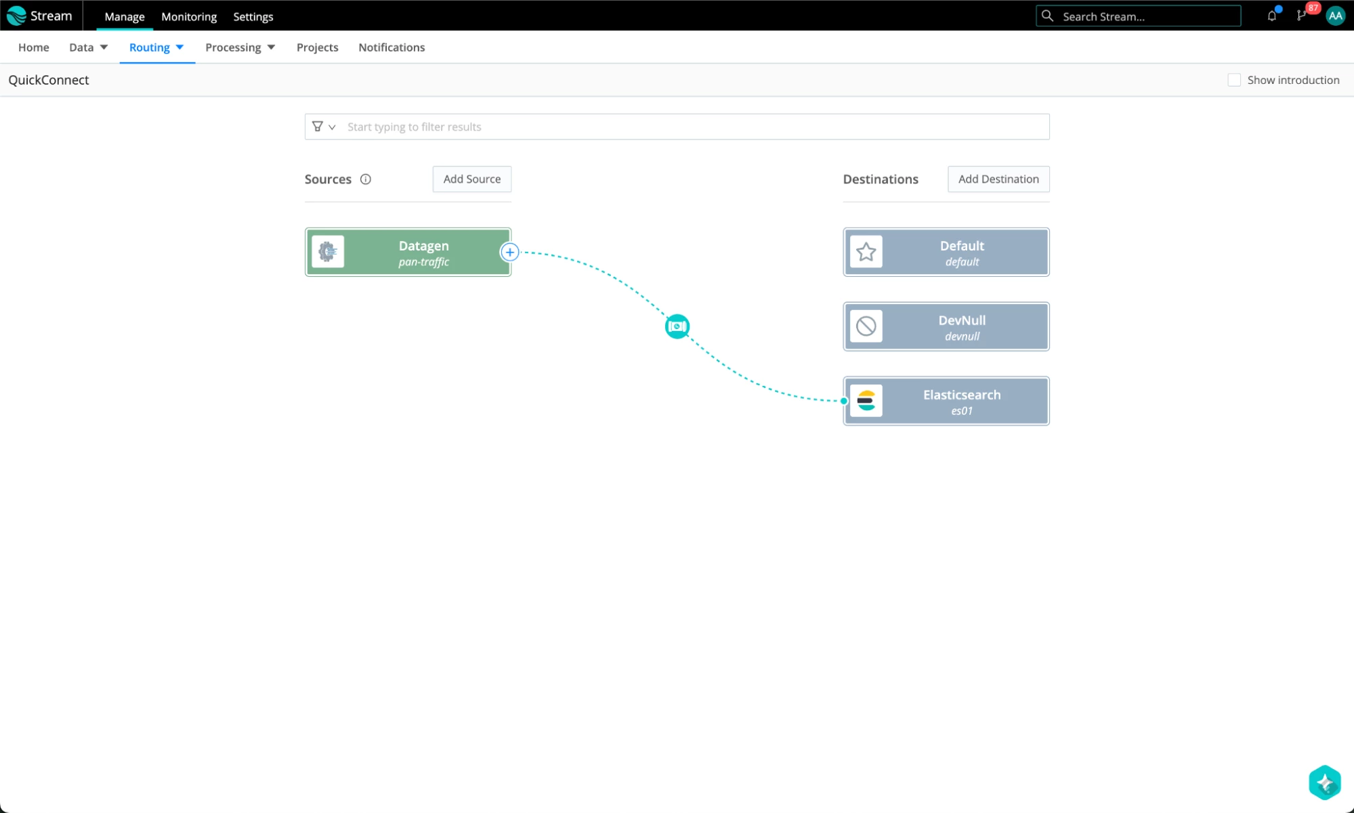This screenshot has width=1354, height=813.
Task: Open the notifications bell icon
Action: 1271,16
